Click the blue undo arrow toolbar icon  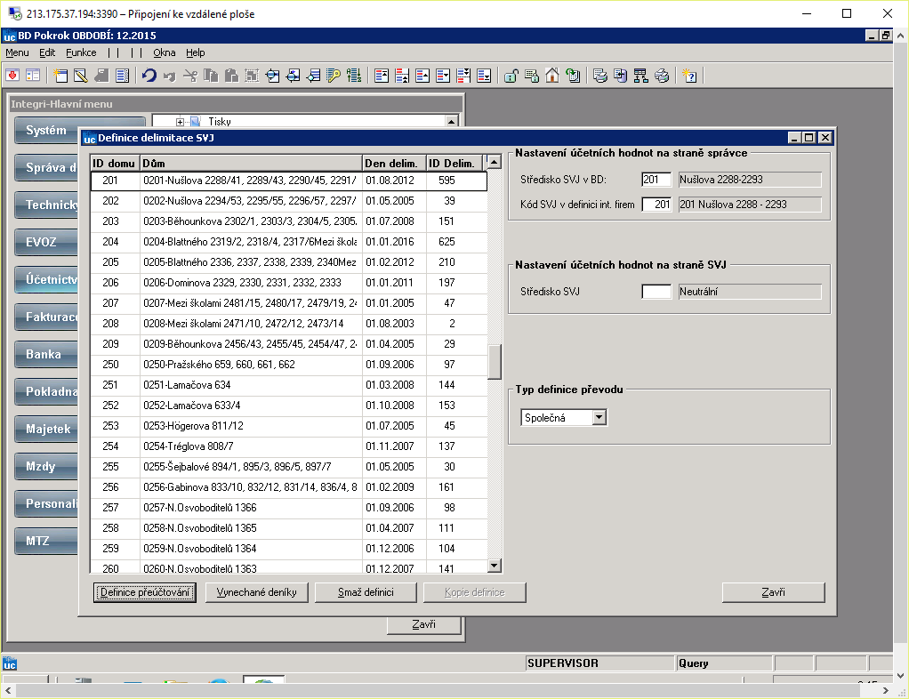tap(149, 76)
